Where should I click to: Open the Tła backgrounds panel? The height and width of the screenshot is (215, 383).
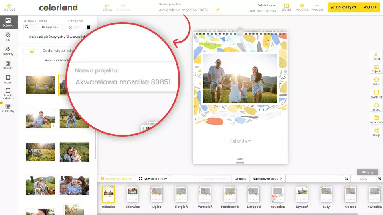pos(8,37)
